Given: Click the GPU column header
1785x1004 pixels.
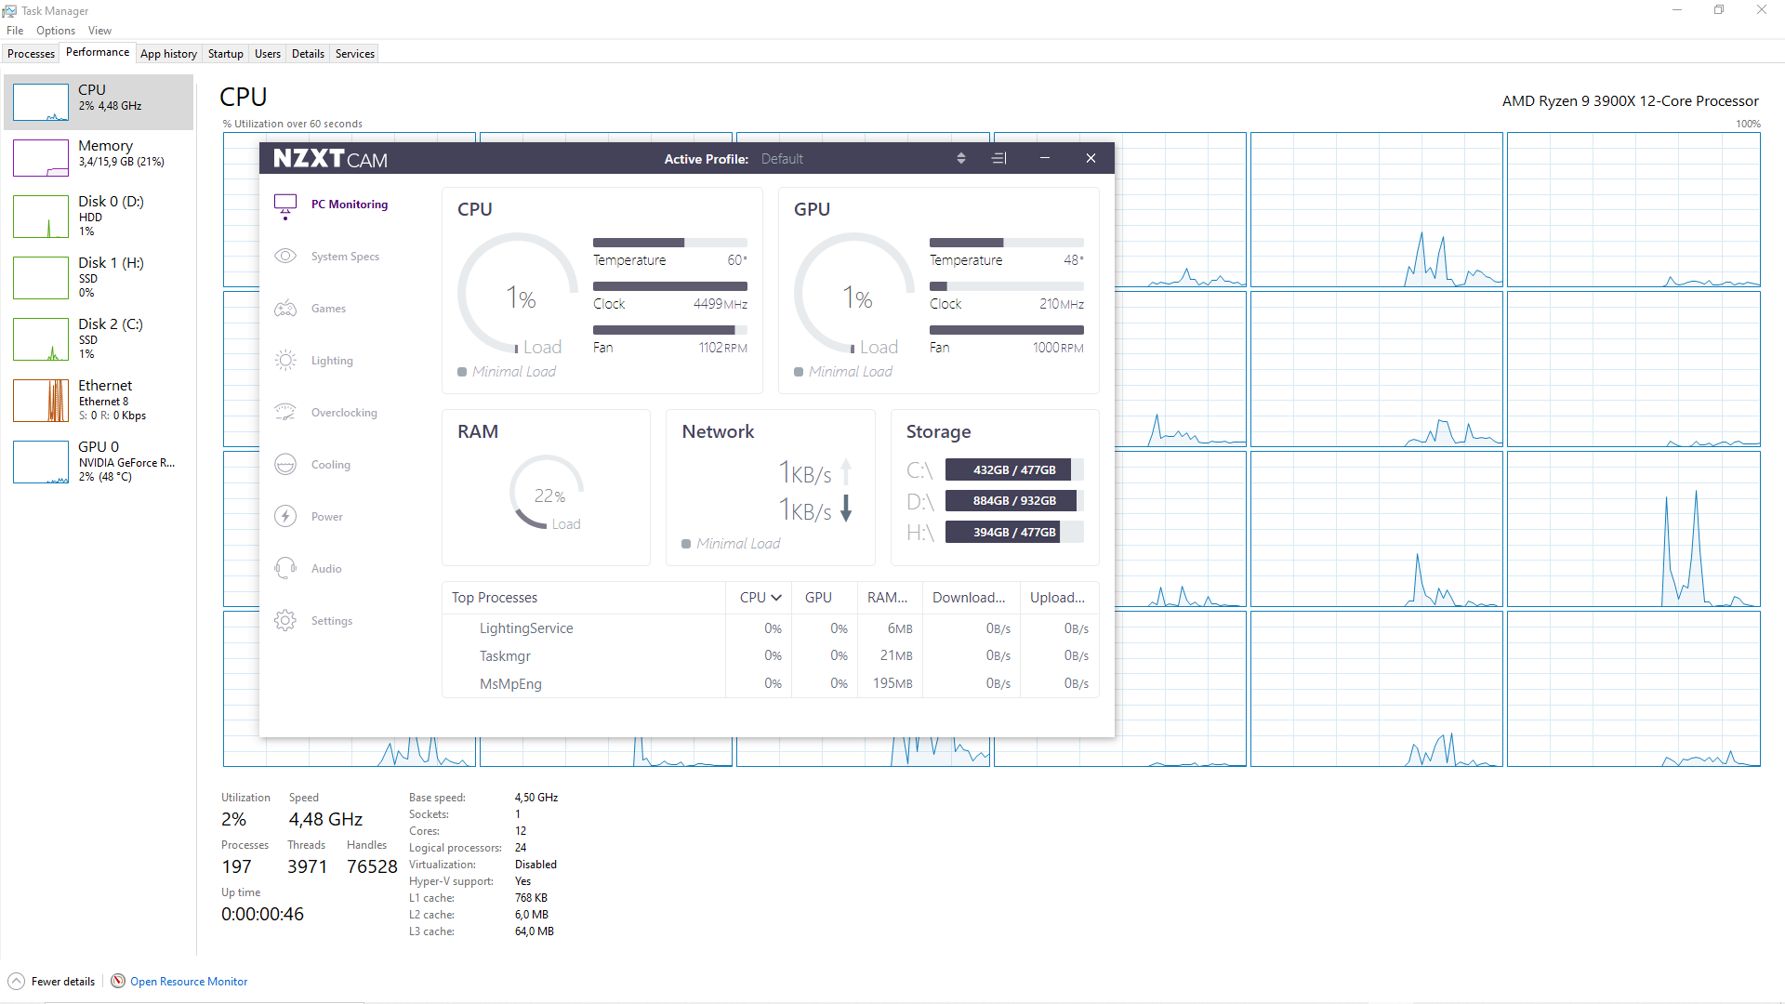Looking at the screenshot, I should (818, 598).
